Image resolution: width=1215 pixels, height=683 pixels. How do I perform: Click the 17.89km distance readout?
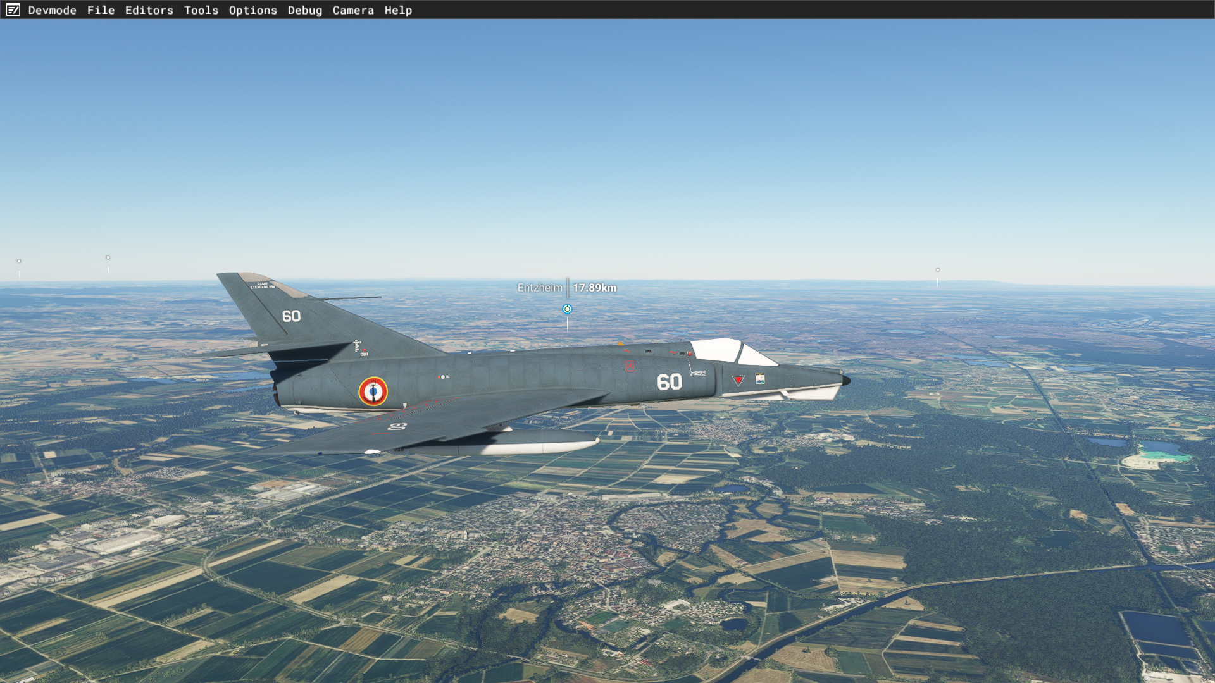[594, 288]
